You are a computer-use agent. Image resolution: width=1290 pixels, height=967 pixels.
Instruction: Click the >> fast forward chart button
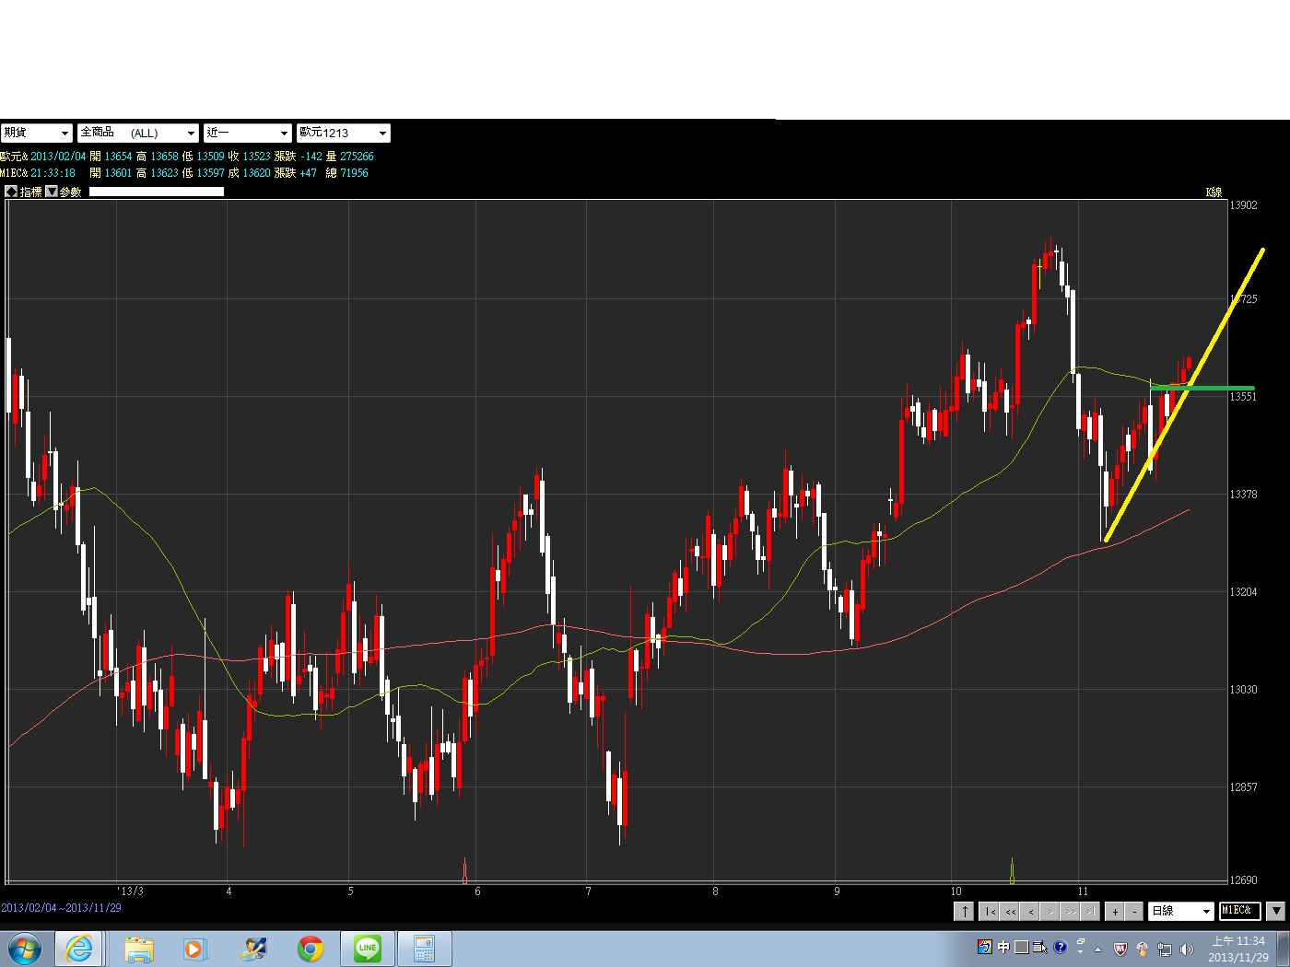[1071, 911]
